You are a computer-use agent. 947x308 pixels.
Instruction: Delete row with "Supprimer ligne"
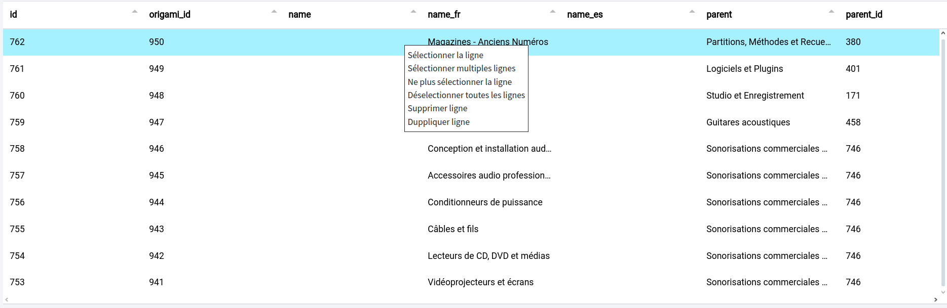point(437,108)
